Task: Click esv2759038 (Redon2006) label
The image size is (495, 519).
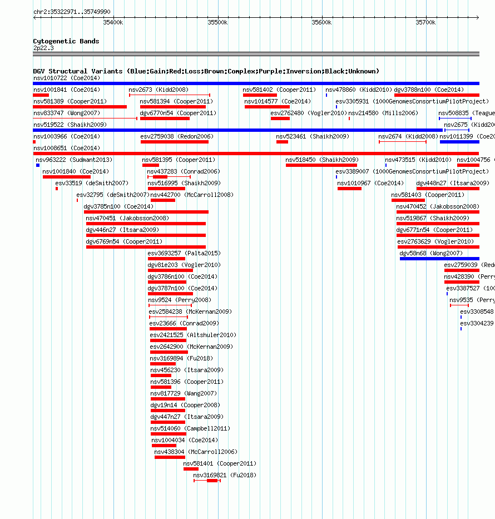Action: (177, 136)
